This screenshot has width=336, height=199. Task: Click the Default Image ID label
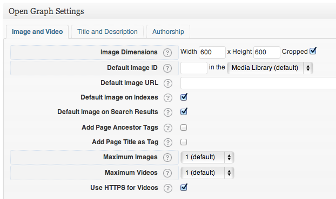click(132, 68)
